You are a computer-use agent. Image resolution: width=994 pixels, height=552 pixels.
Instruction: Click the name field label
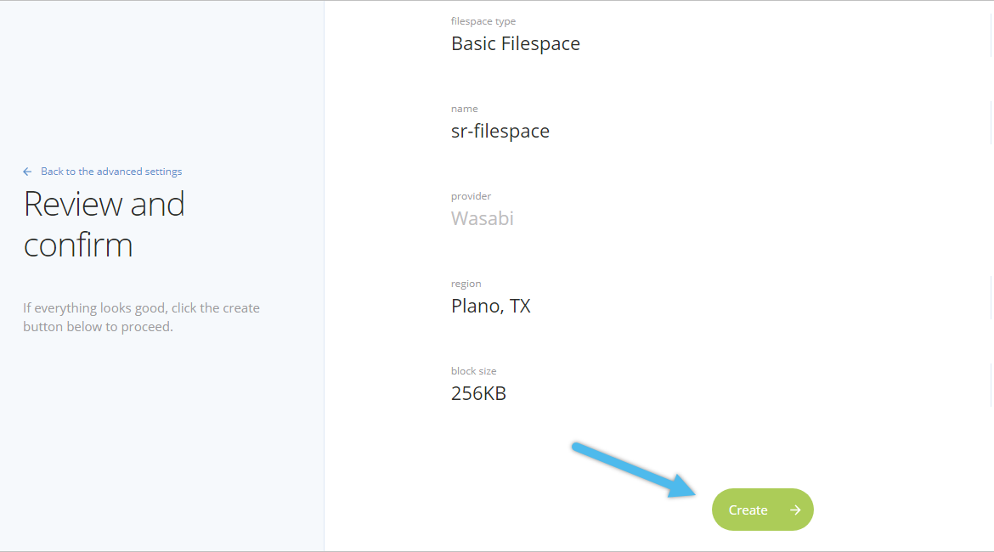464,109
